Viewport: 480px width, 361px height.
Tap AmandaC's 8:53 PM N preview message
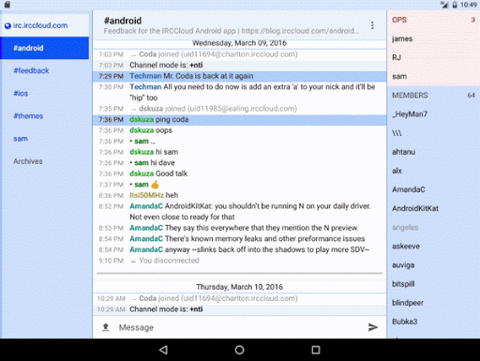click(240, 228)
